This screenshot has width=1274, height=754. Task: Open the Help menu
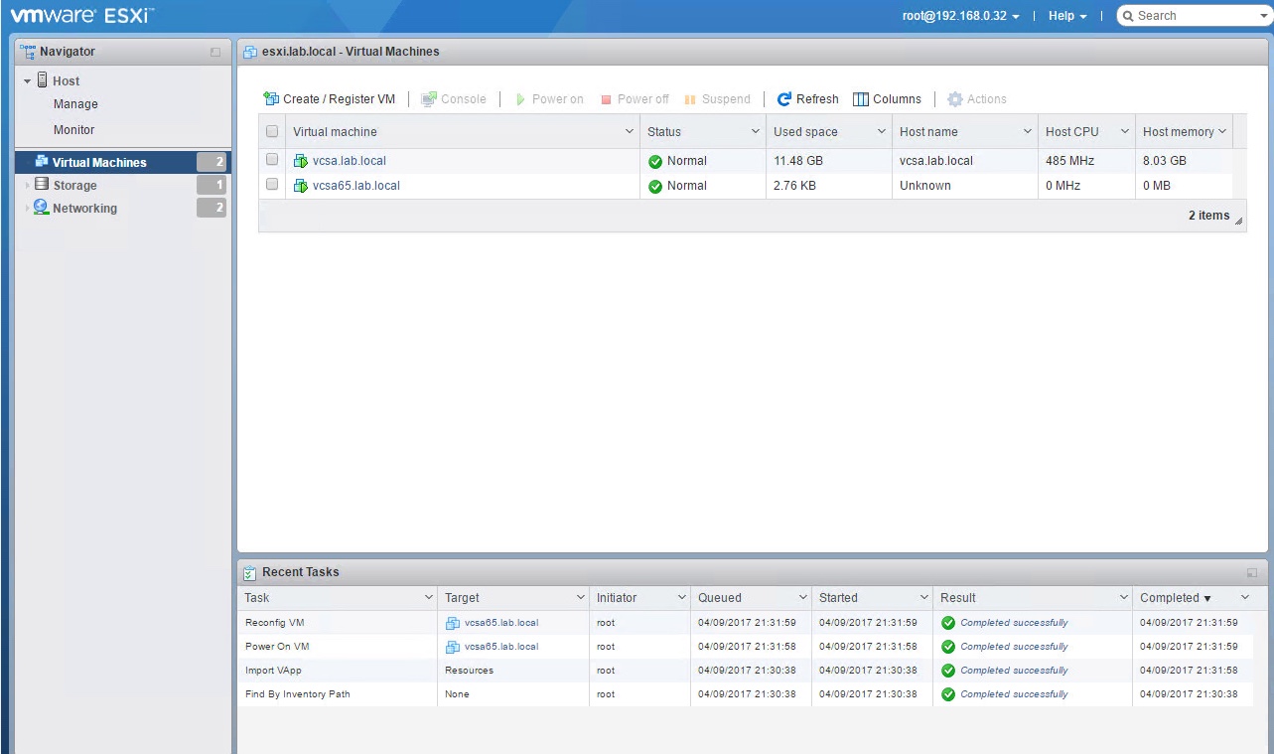pyautogui.click(x=1066, y=16)
